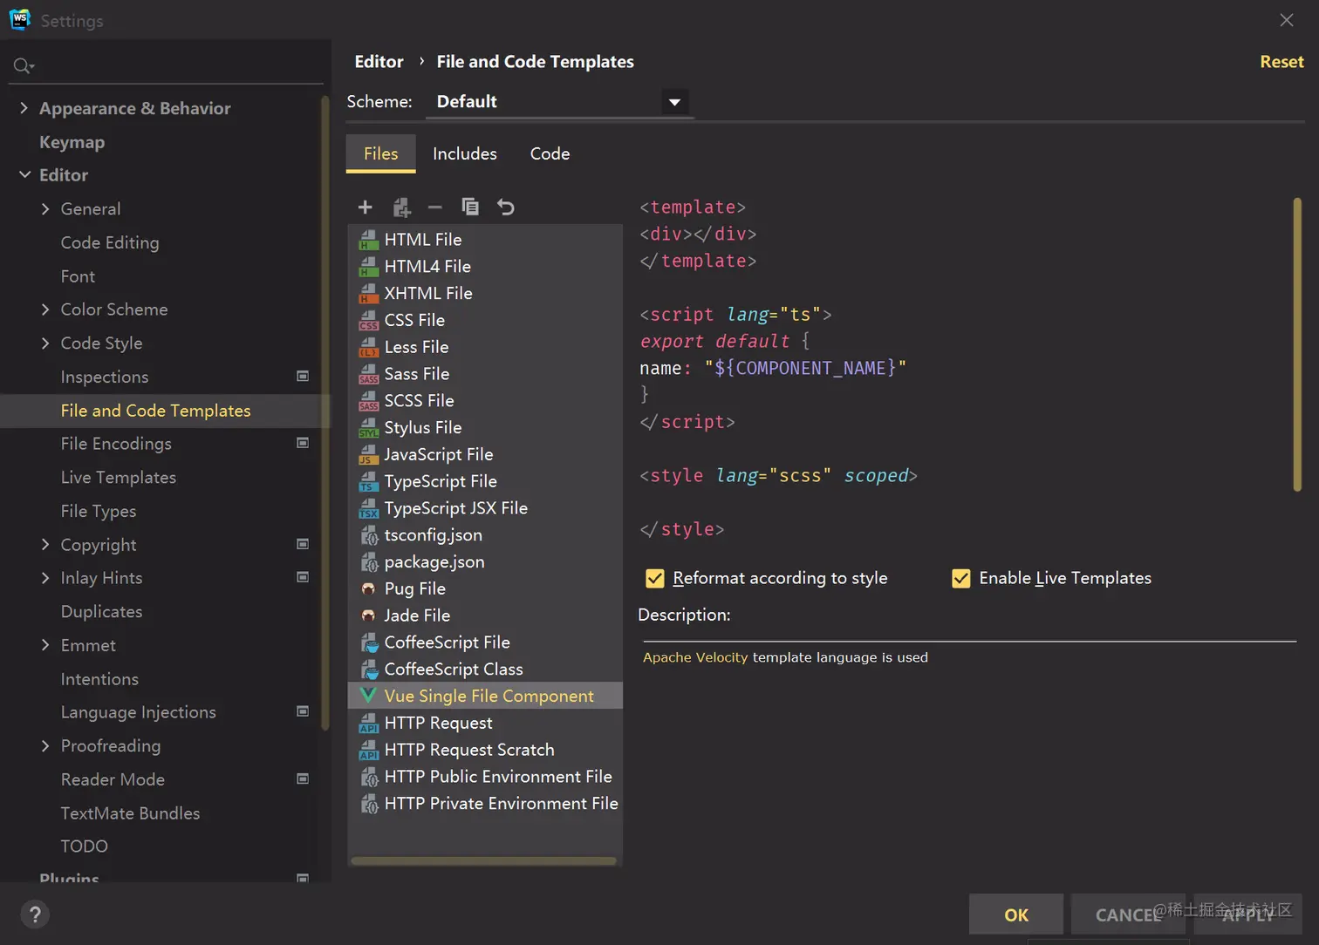Expand the General settings node
Screen dimensions: 1319x945
45,208
